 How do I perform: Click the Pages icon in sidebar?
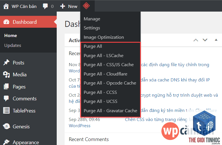[x=6, y=86]
